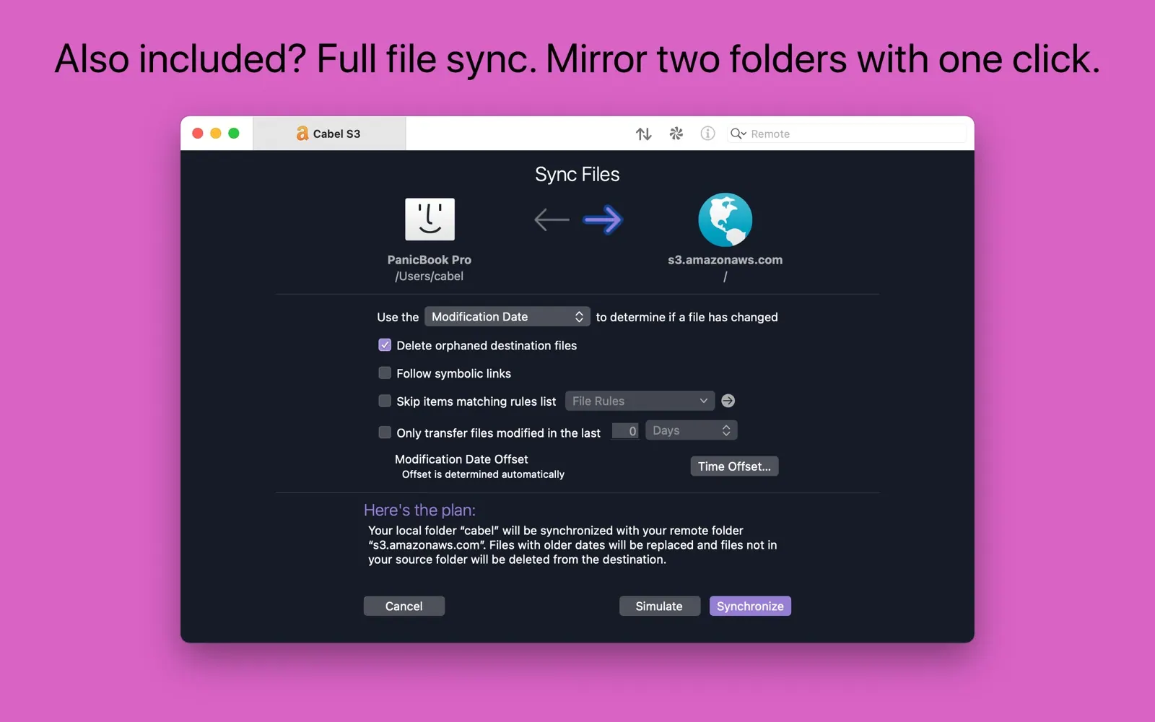Click the s3.amazonaws.com label
The image size is (1155, 722).
[x=725, y=260]
